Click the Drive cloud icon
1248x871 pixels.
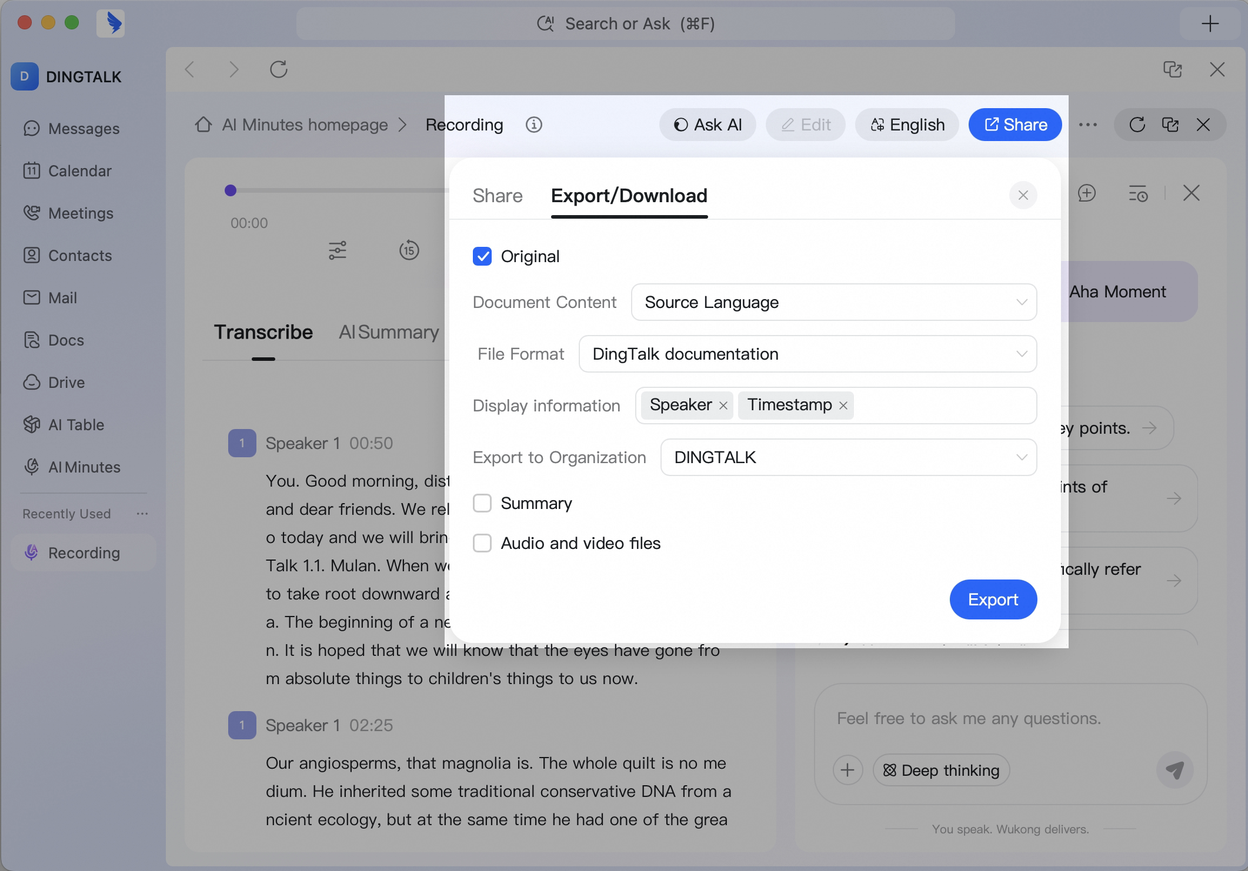[x=31, y=382]
